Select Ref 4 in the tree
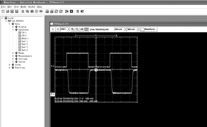The width and height of the screenshot is (207, 127). coord(25,50)
